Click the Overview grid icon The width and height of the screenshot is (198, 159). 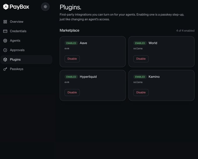(5, 22)
